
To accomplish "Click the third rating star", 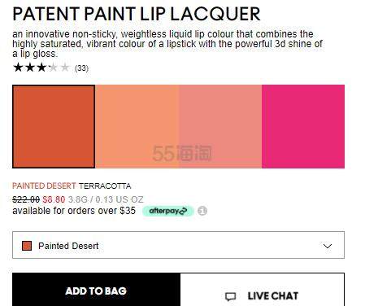I will pos(41,68).
